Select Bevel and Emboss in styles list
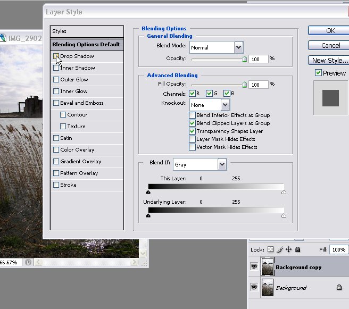 [81, 103]
